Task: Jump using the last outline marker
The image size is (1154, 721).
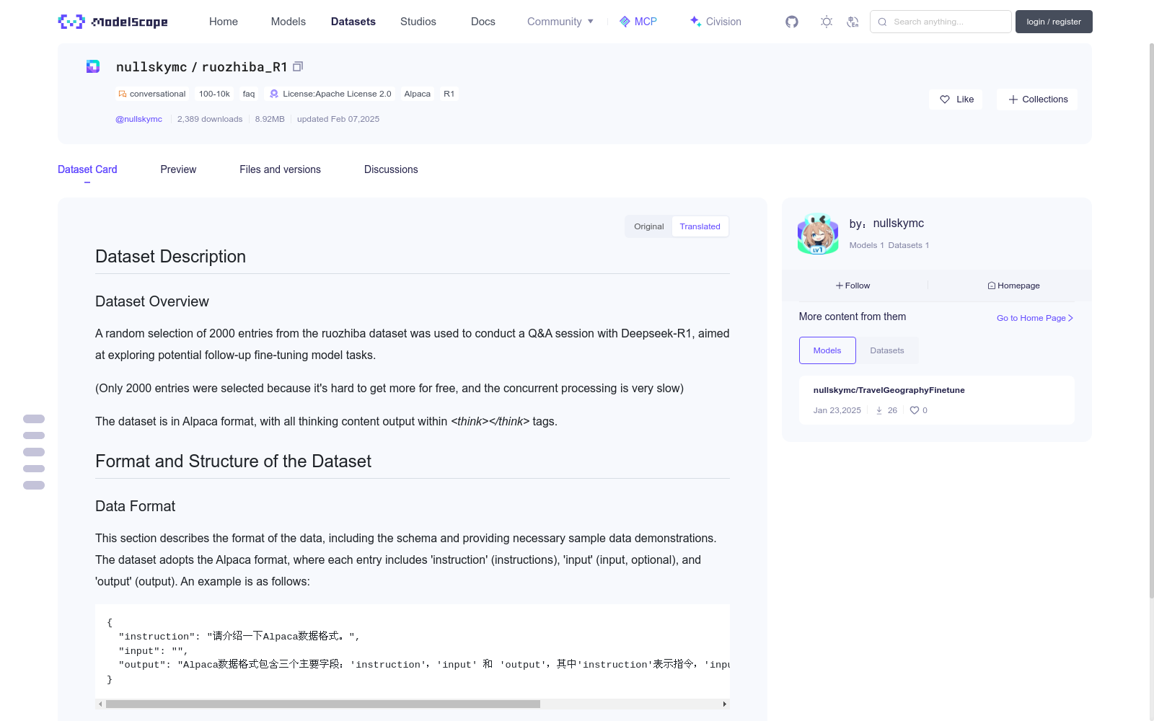Action: point(34,485)
